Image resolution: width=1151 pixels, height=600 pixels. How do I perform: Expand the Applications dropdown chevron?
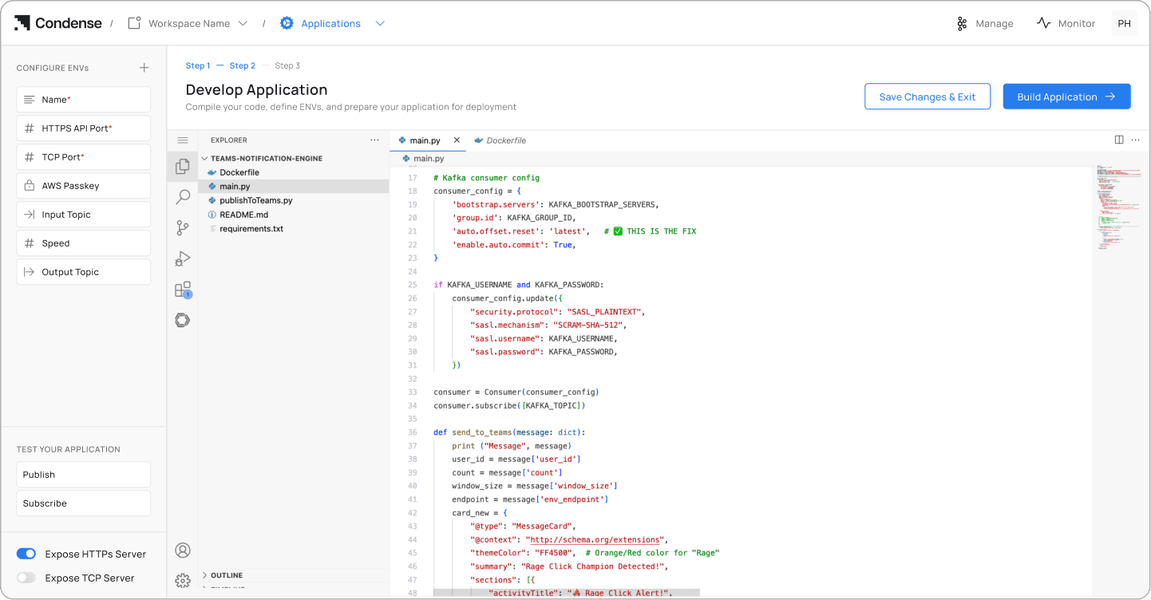pyautogui.click(x=380, y=23)
